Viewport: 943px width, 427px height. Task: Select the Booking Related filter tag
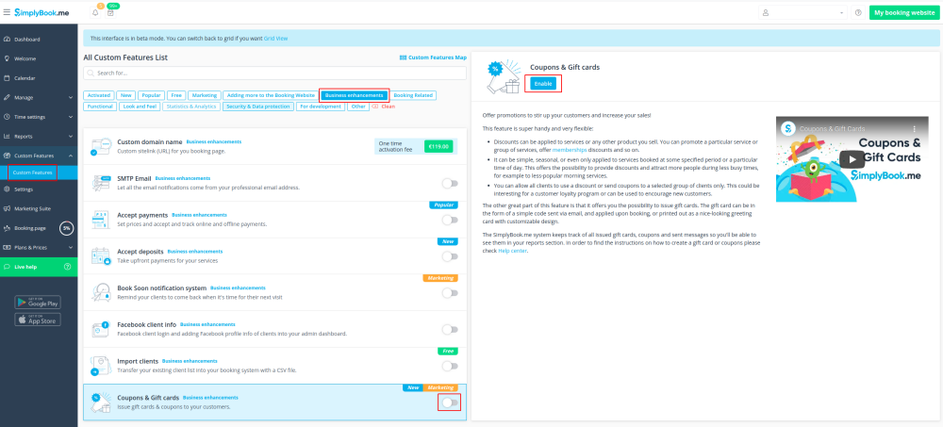[x=413, y=95]
